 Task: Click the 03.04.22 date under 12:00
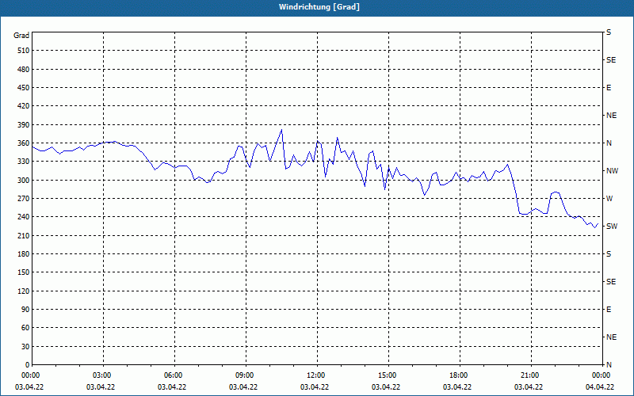[315, 387]
